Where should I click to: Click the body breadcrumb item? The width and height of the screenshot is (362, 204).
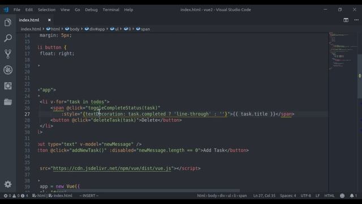pos(72,29)
